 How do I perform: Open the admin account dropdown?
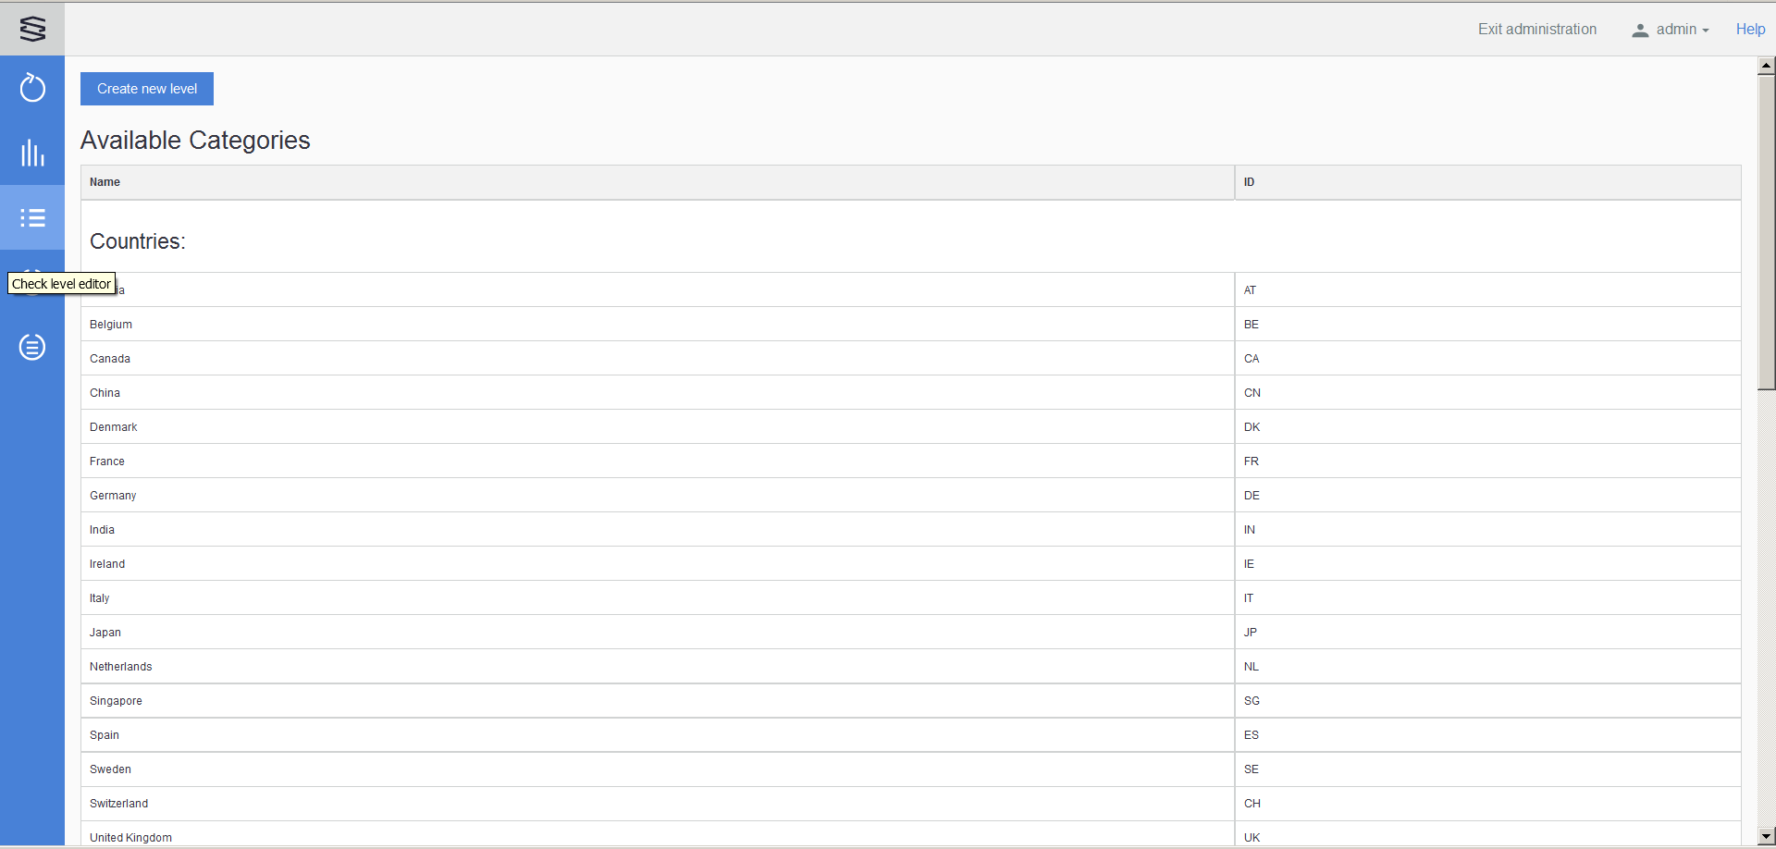[x=1676, y=29]
